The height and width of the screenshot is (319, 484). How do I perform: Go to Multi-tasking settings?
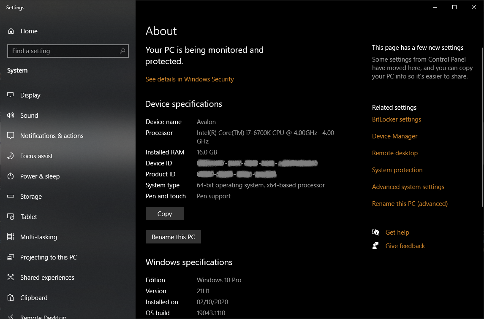[38, 237]
